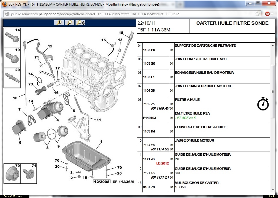Bookmark page with the star icon
Viewport: 278px width, 198px height.
tap(257, 14)
